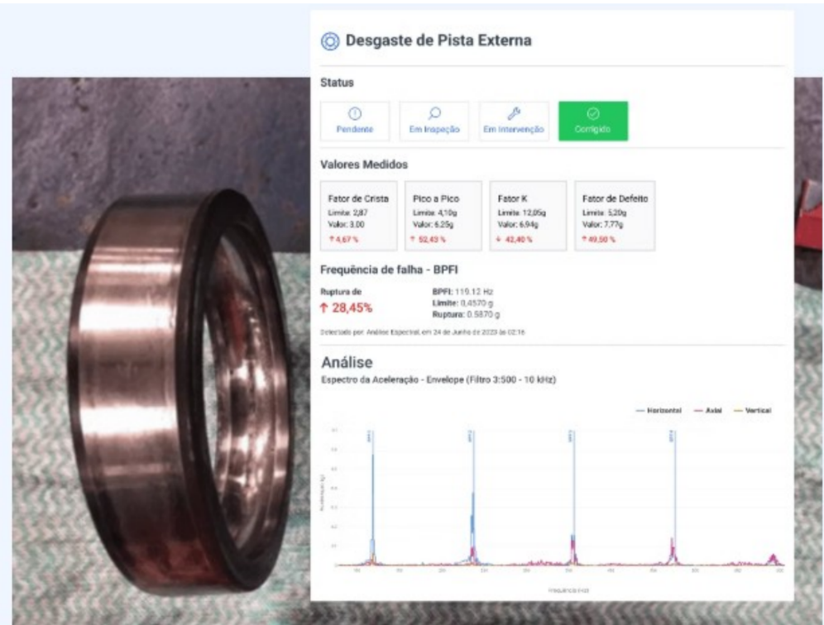Toggle the Horizontal series in chart legend
824x625 pixels.
tap(659, 410)
